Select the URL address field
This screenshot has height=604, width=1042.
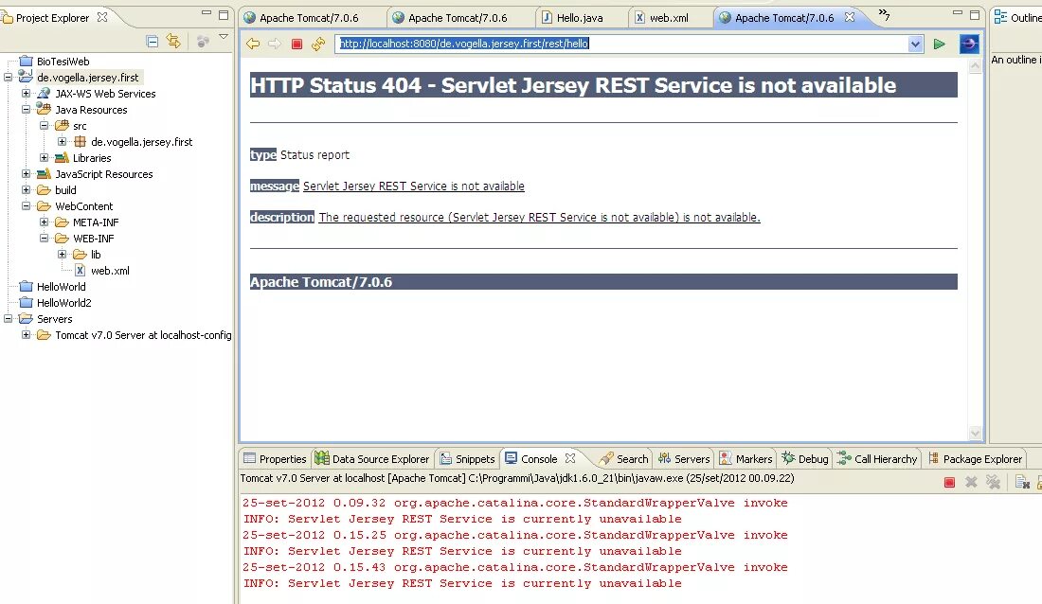621,44
